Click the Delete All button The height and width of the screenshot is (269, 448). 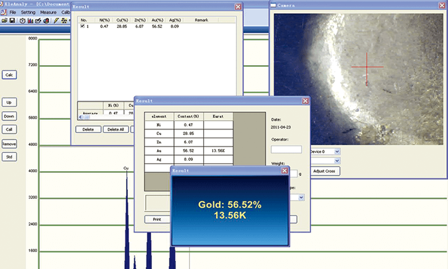tap(116, 130)
